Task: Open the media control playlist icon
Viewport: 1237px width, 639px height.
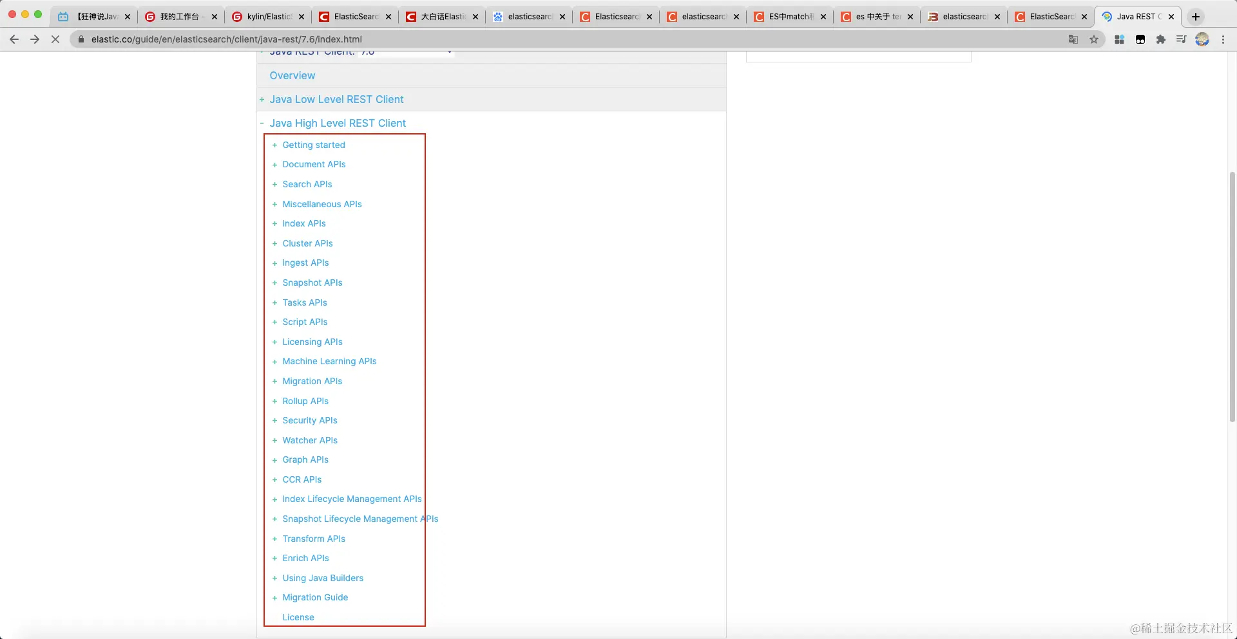Action: pyautogui.click(x=1181, y=39)
